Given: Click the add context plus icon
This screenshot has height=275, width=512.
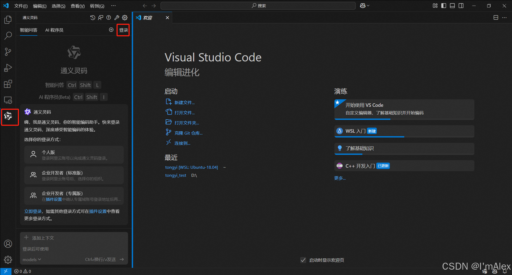Looking at the screenshot, I should pyautogui.click(x=26, y=237).
